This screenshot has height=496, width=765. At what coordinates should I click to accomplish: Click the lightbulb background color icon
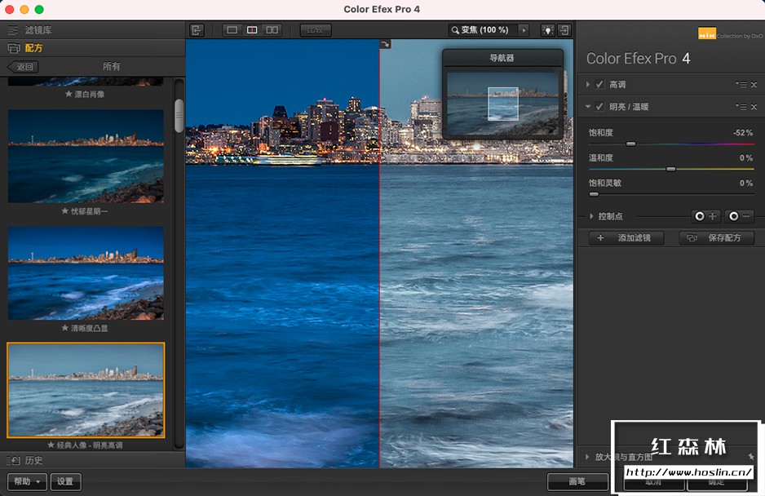point(547,30)
